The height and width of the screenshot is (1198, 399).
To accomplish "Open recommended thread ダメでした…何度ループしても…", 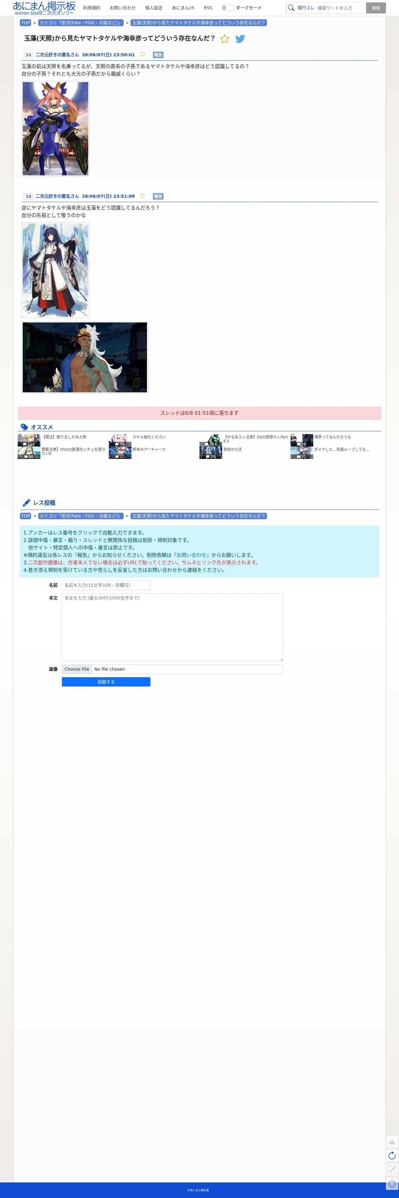I will 342,449.
